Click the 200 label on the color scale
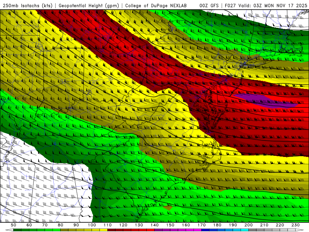 point(248,225)
